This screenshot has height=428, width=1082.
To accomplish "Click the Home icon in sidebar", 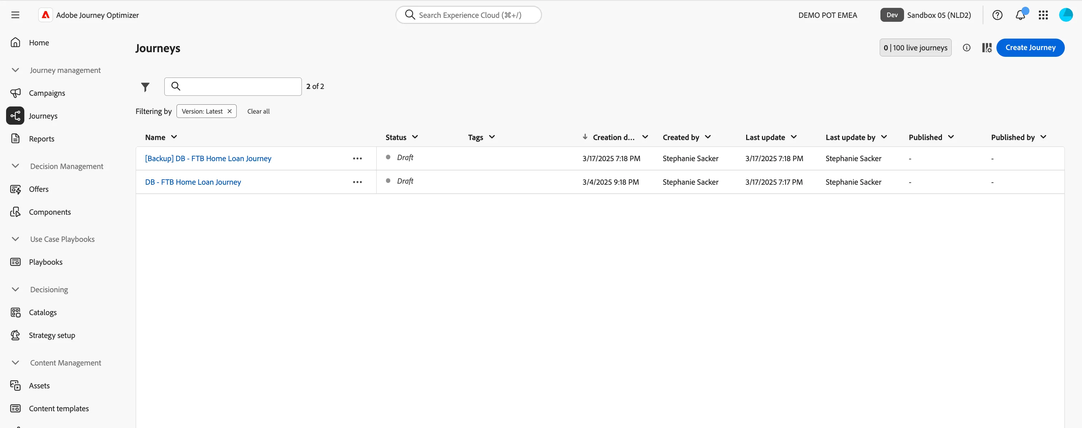I will tap(15, 43).
